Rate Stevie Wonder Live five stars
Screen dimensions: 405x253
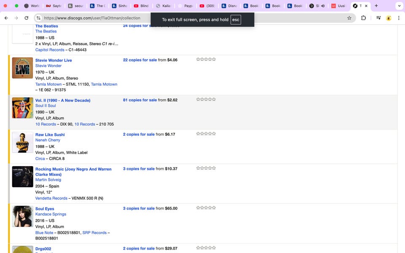point(214,59)
